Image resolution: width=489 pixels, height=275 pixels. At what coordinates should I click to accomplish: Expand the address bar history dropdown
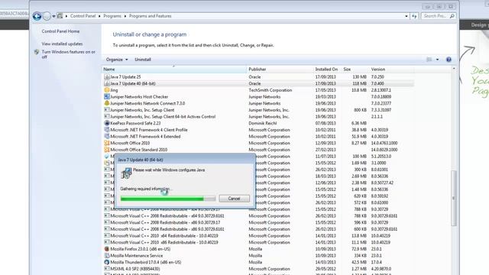click(x=406, y=16)
